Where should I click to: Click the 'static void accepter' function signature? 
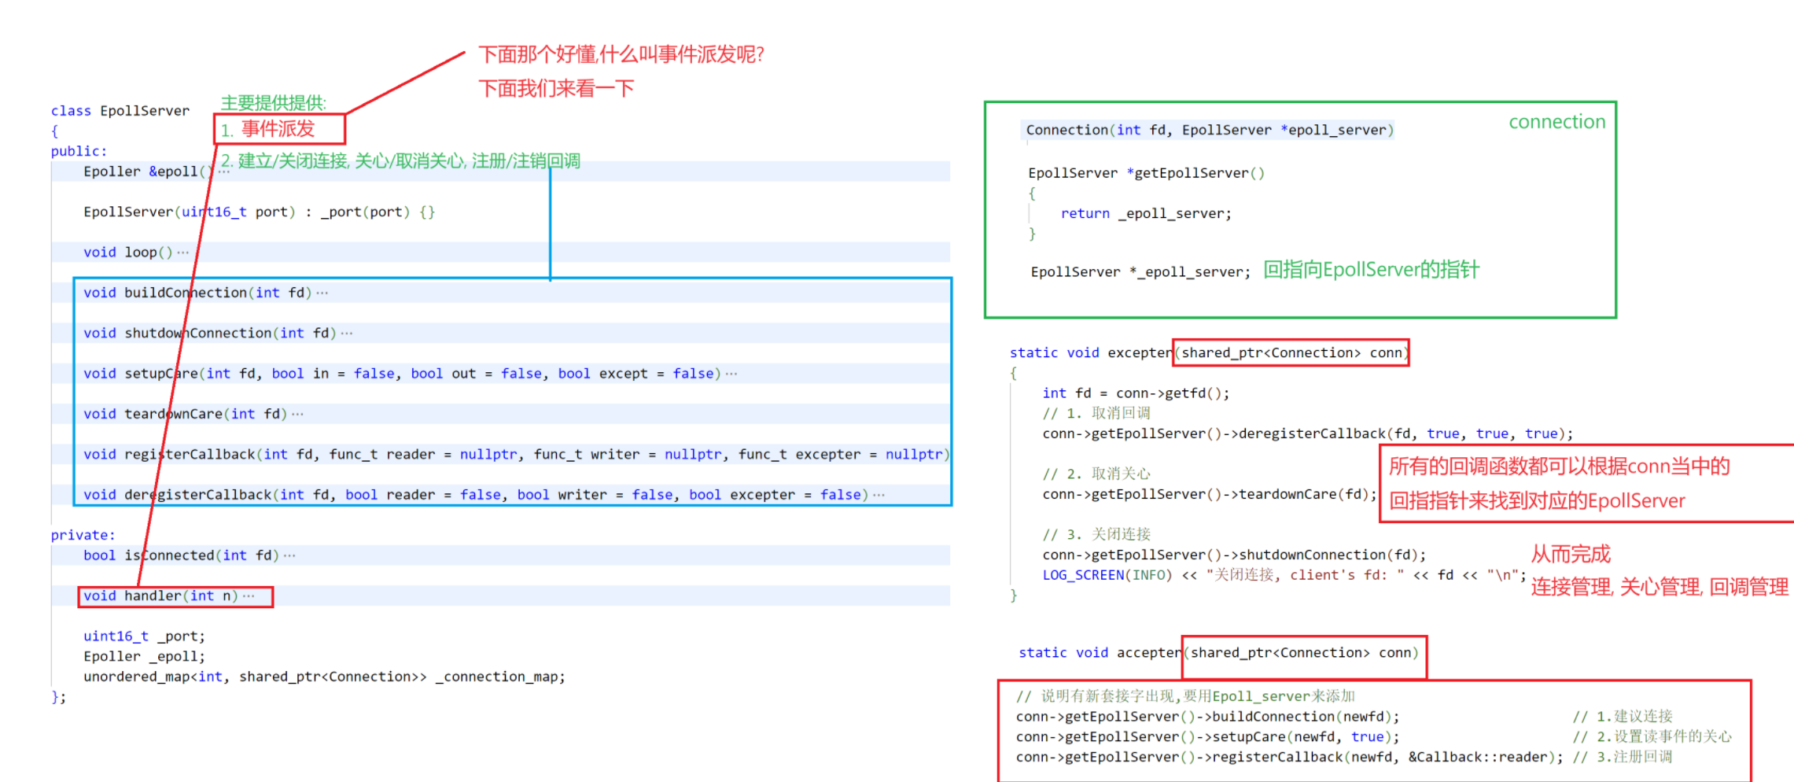pyautogui.click(x=1218, y=653)
